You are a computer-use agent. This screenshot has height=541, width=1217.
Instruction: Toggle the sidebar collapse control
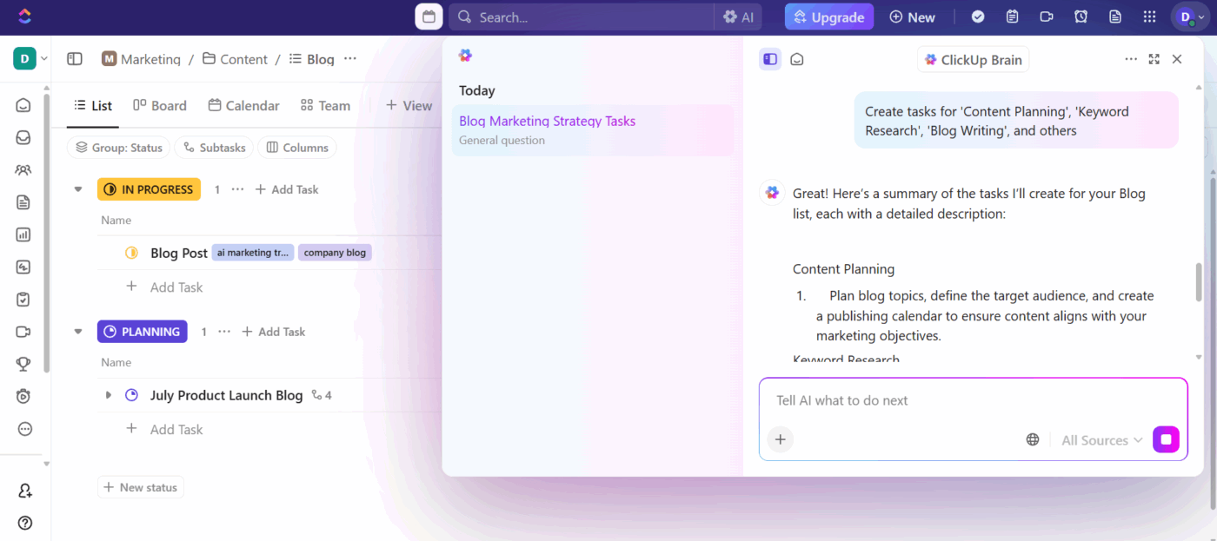pos(75,58)
